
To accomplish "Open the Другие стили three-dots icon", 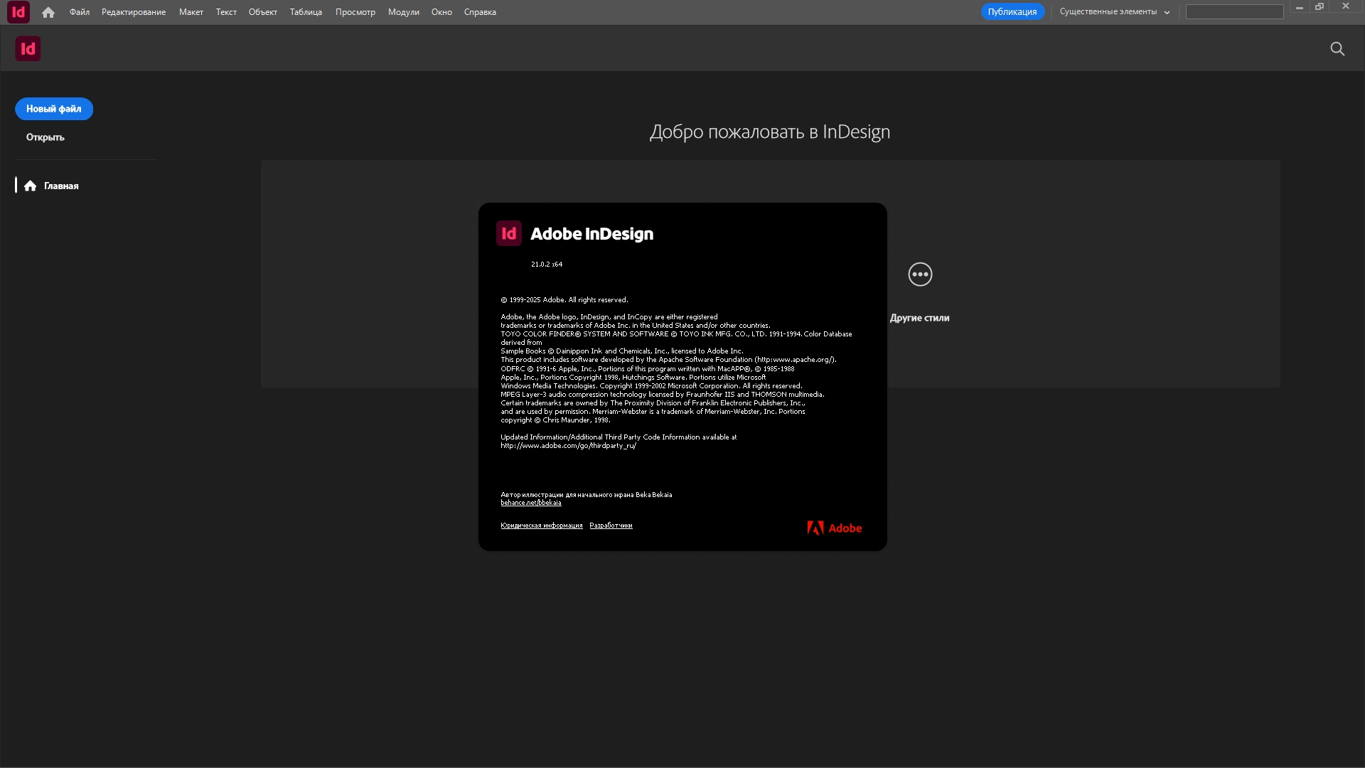I will pos(920,274).
